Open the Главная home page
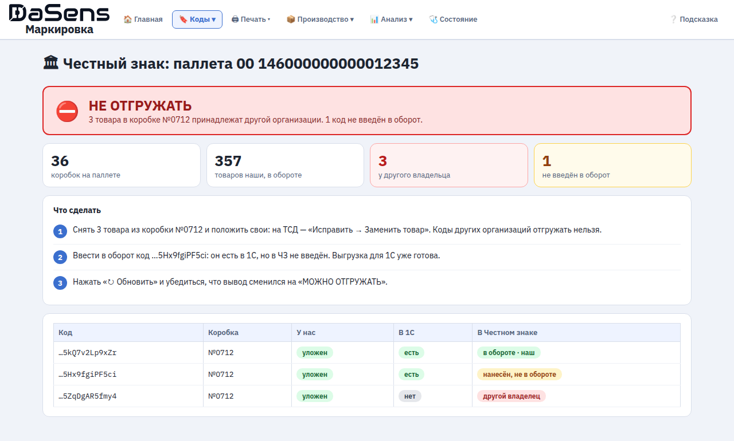Image resolution: width=734 pixels, height=441 pixels. (143, 19)
